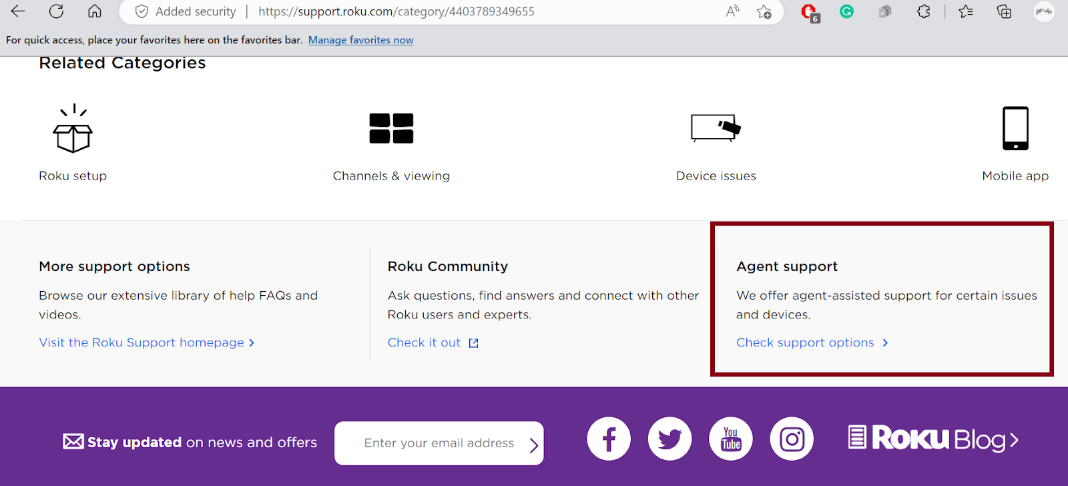Click the envelope icon beside Stay updated

[73, 441]
